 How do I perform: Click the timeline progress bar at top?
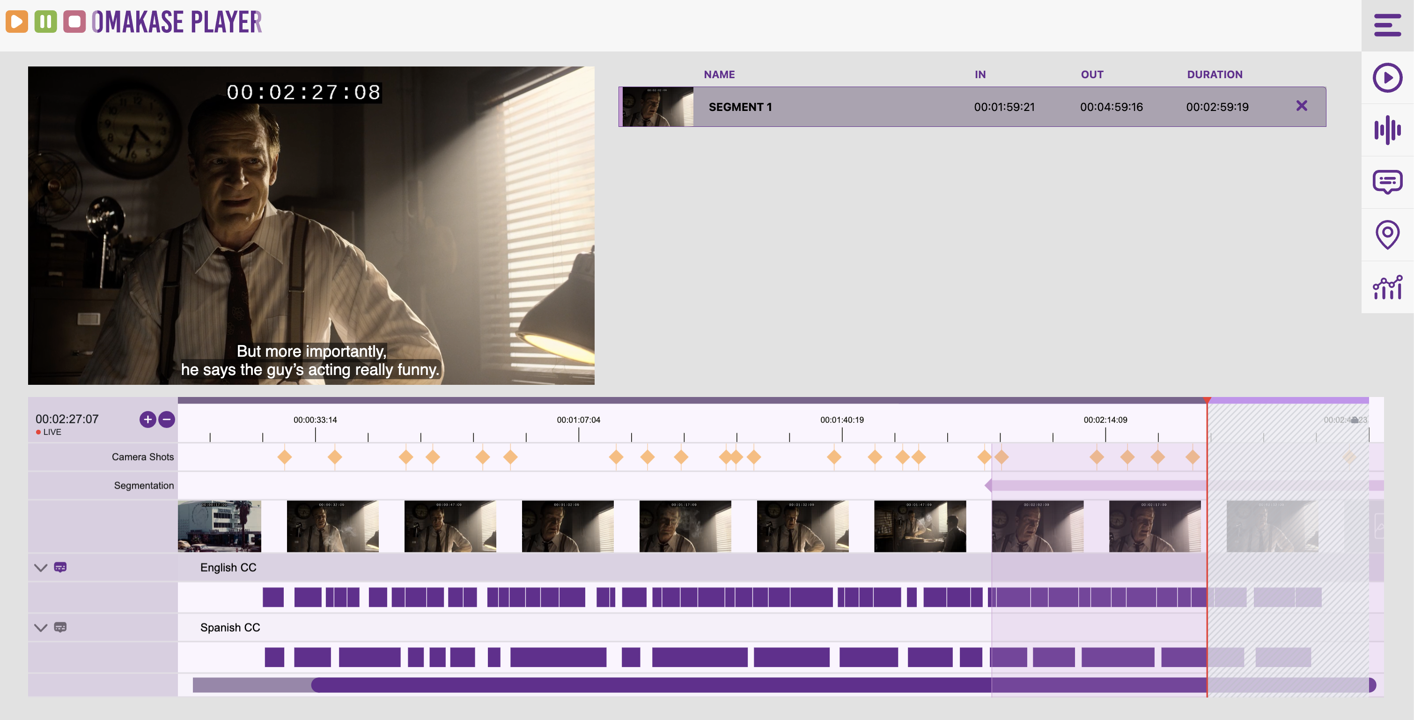(x=773, y=401)
